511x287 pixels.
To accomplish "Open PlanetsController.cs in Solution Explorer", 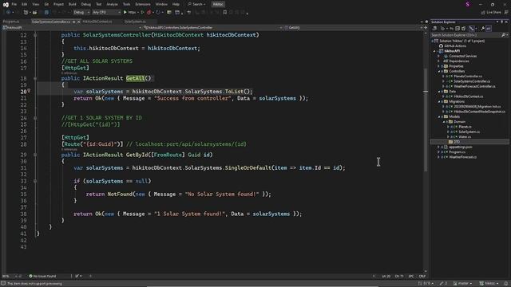I will pos(468,77).
